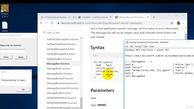Open MSGBOXPARAMSW structure link
The width and height of the screenshot is (194, 109).
(x=62, y=103)
